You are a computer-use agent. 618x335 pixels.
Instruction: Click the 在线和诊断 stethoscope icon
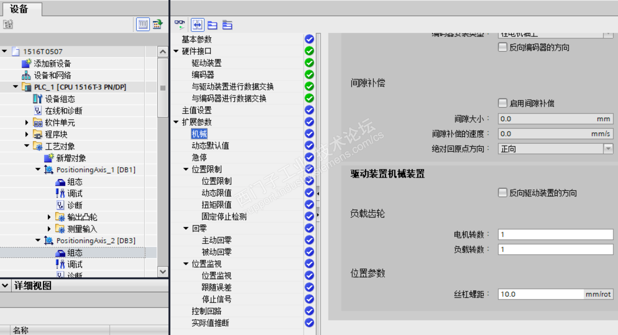click(x=38, y=111)
